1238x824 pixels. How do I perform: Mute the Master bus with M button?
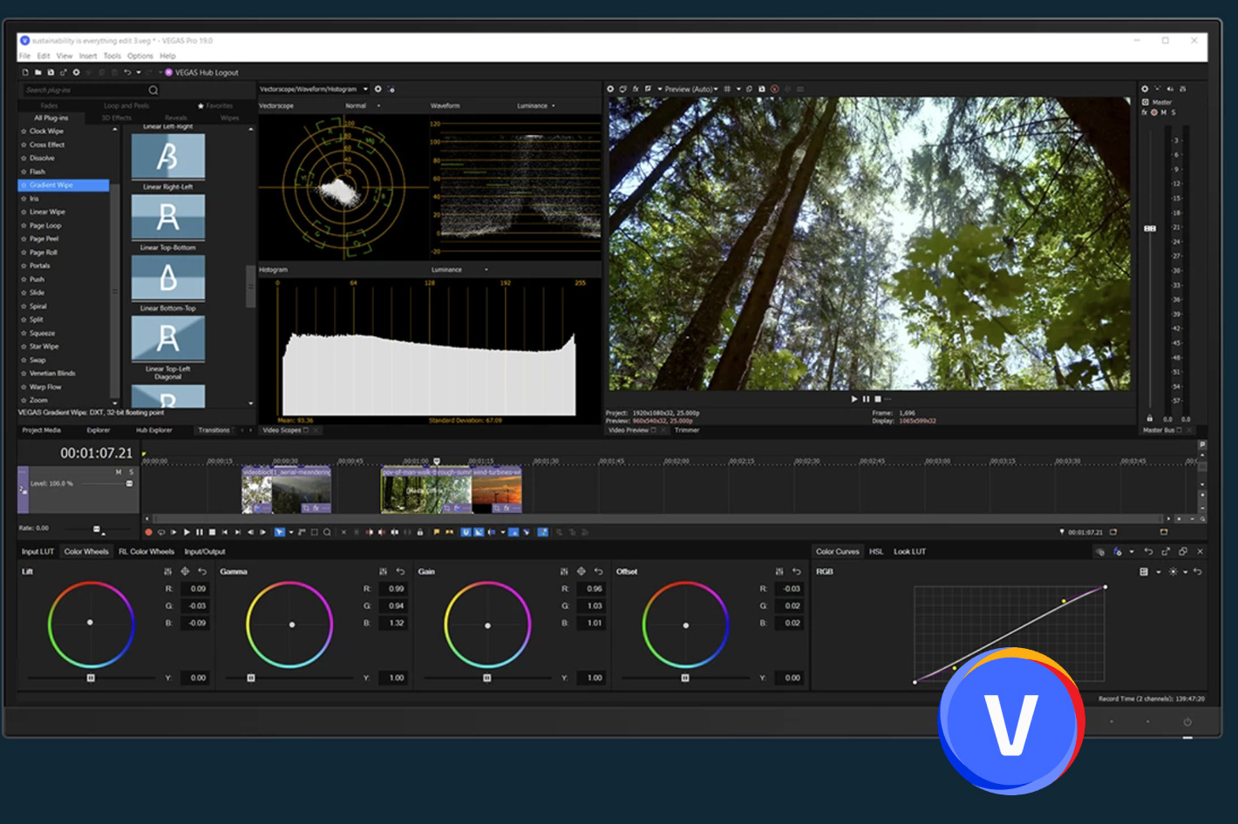pyautogui.click(x=1164, y=112)
